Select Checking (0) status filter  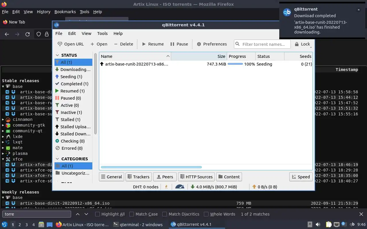coord(73,141)
